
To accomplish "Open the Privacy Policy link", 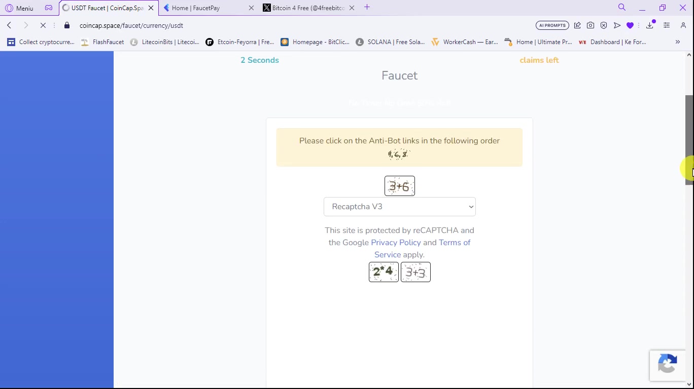I will (396, 243).
